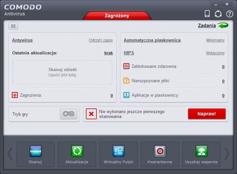237x174 pixels.
Task: Open the Zadania link
Action: point(207,26)
